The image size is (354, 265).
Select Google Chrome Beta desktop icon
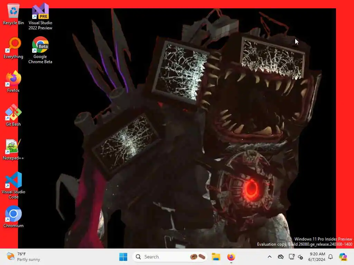(x=40, y=50)
